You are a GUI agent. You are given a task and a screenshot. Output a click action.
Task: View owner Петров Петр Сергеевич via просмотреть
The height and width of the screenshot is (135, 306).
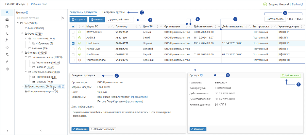135,101
